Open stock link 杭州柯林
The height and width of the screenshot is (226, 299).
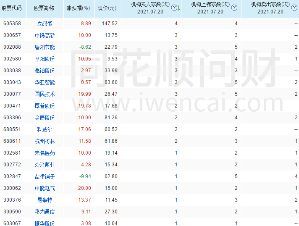45,141
